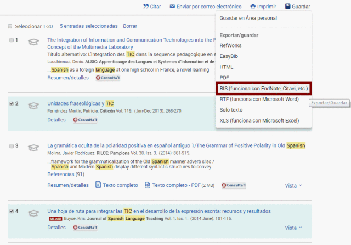The height and width of the screenshot is (245, 351).
Task: Open 5 entradas seleccionadas link
Action: pyautogui.click(x=88, y=26)
